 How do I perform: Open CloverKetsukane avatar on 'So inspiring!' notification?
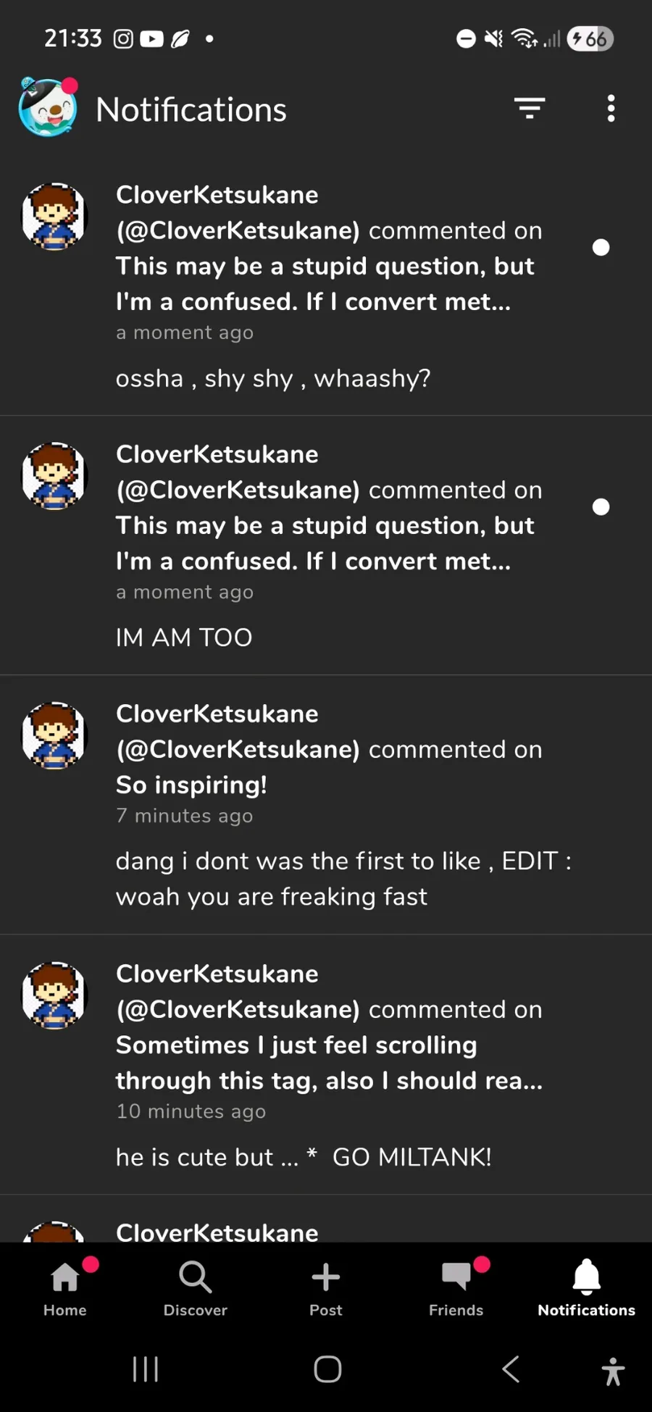(x=54, y=735)
